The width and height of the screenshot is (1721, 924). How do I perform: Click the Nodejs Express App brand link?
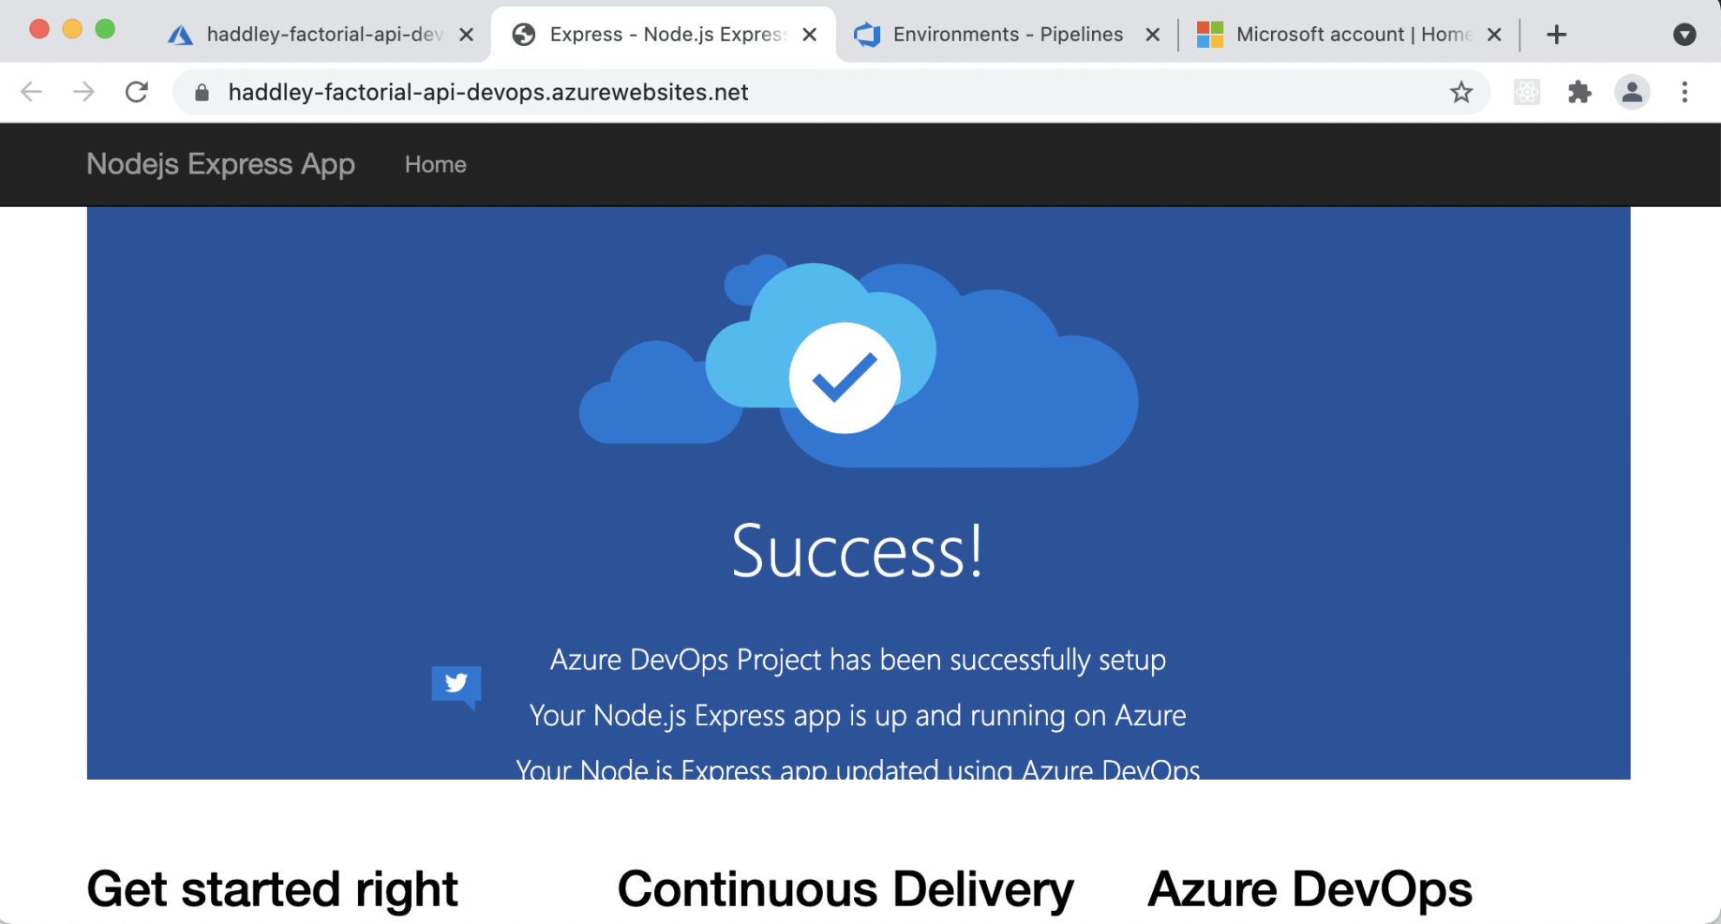(x=220, y=165)
